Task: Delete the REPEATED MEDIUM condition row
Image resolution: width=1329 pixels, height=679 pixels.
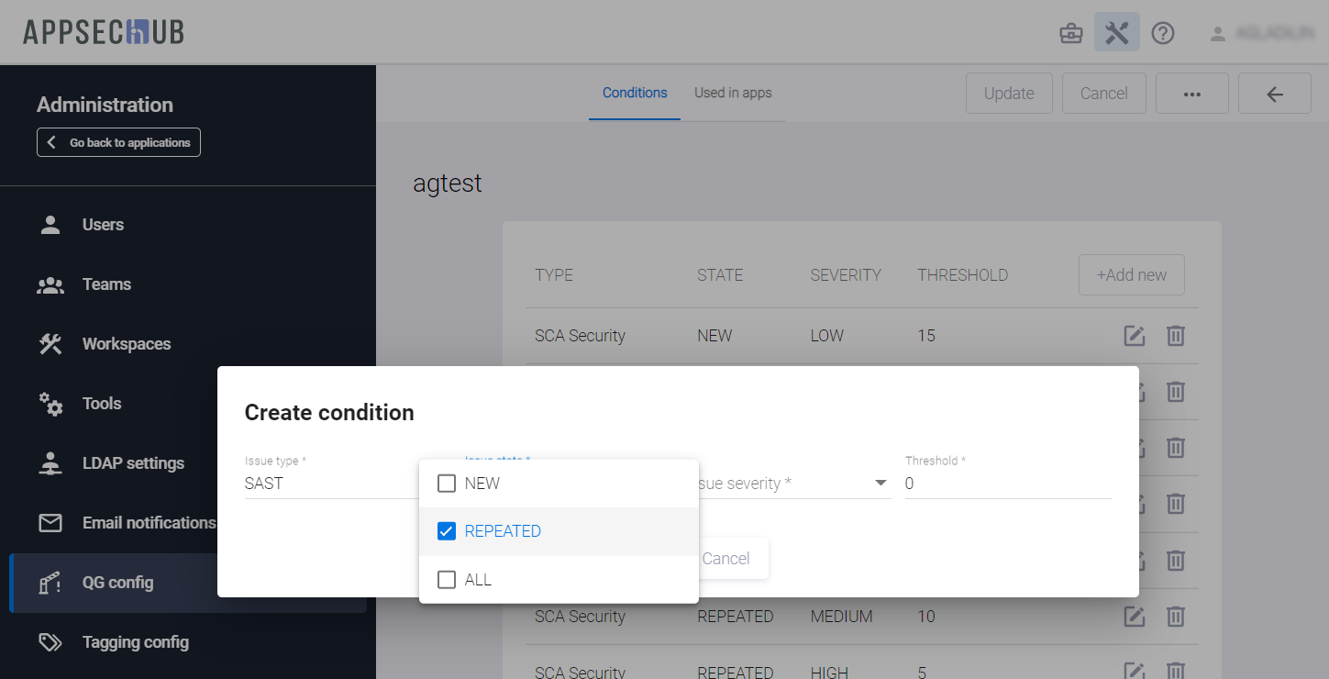Action: click(x=1175, y=617)
